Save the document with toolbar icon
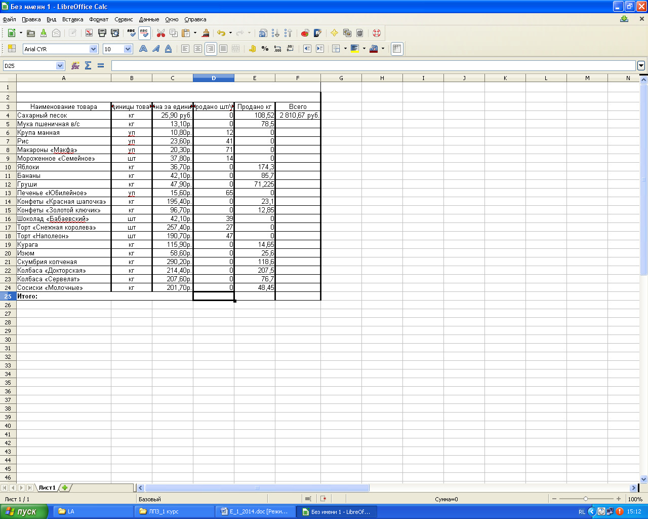 click(x=44, y=33)
